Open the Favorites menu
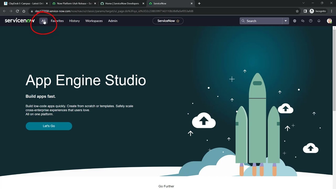The width and height of the screenshot is (336, 189). (57, 21)
